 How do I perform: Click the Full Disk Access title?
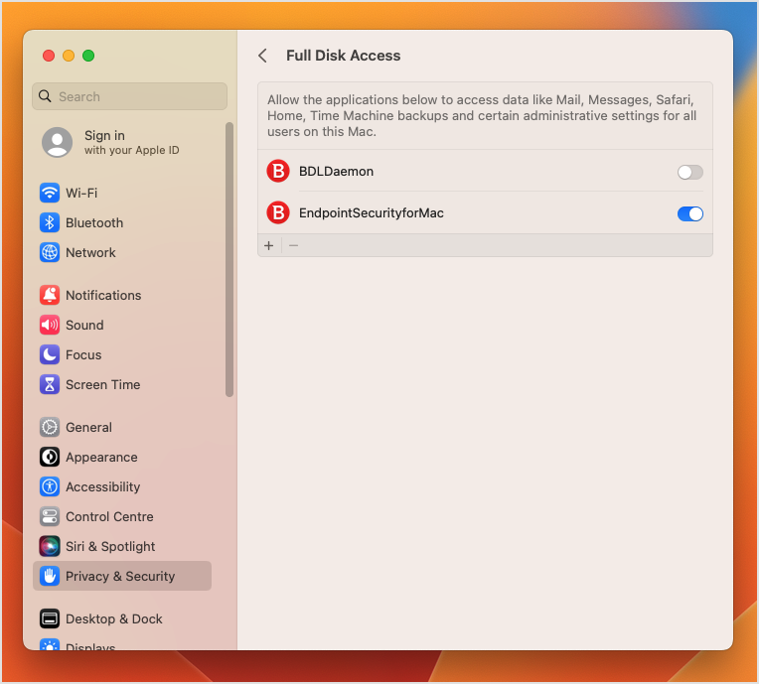343,56
